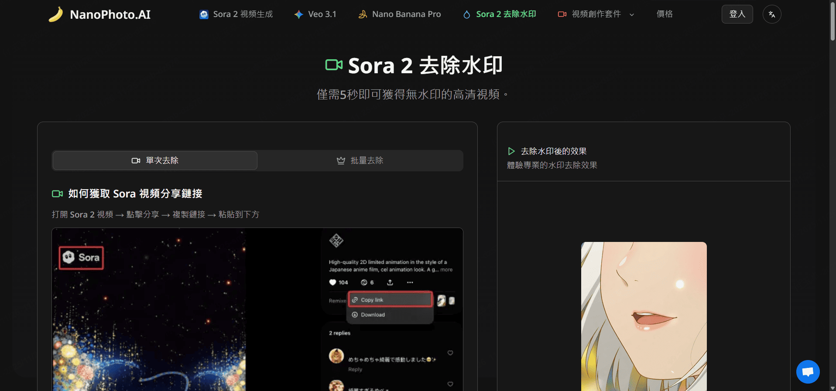
Task: Click the crown icon on 批量去除 tab
Action: [x=341, y=160]
